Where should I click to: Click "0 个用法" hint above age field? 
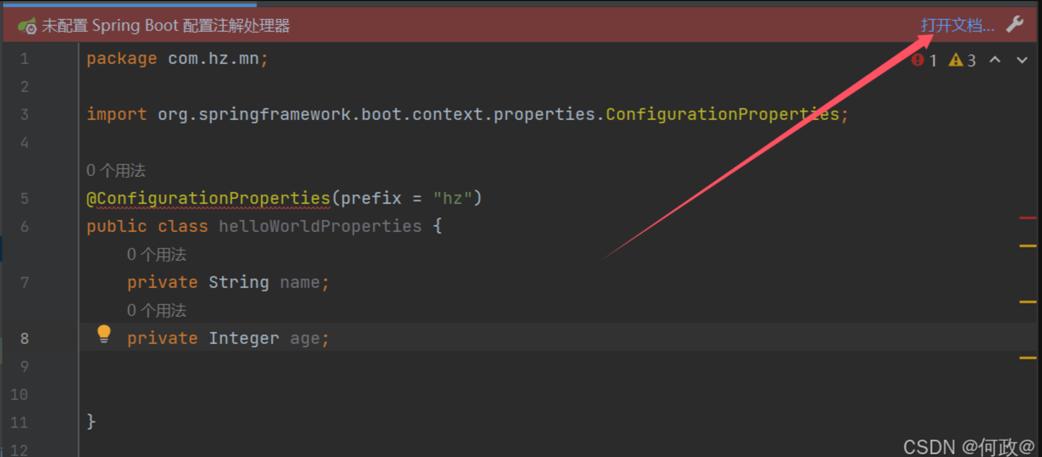[x=157, y=311]
